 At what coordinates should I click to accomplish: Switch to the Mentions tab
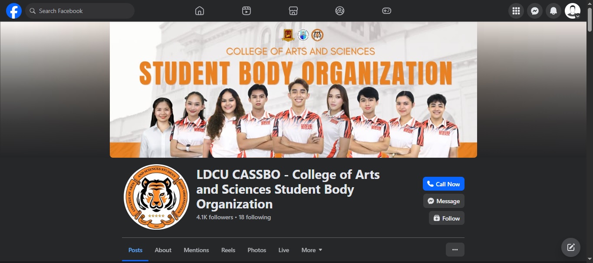click(x=196, y=250)
